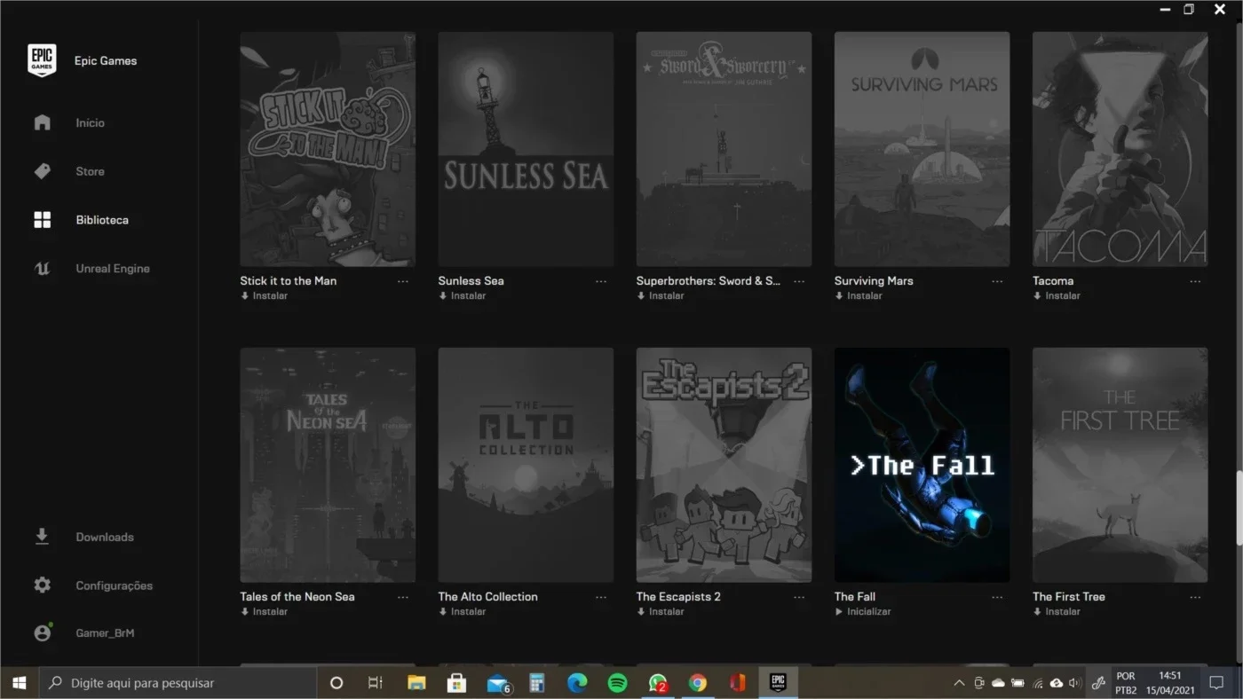This screenshot has width=1243, height=699.
Task: Open options menu for The Escapists 2
Action: coord(799,597)
